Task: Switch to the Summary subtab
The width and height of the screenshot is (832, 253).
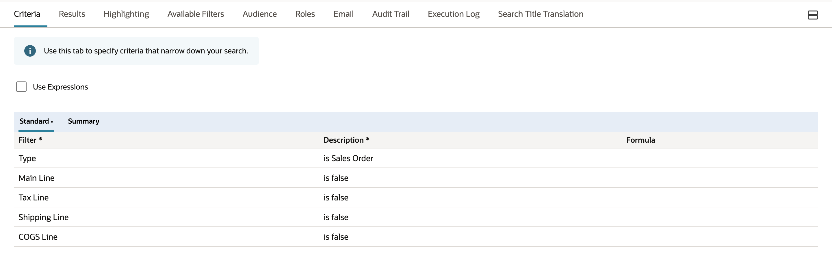Action: 84,121
